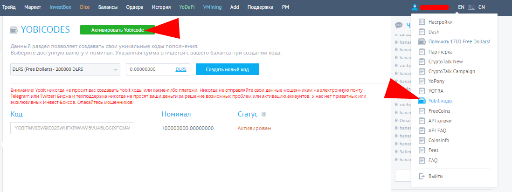Select Получить 1700 Free Dollars! entry
Viewport: 512px width, 192px height.
[x=459, y=42]
